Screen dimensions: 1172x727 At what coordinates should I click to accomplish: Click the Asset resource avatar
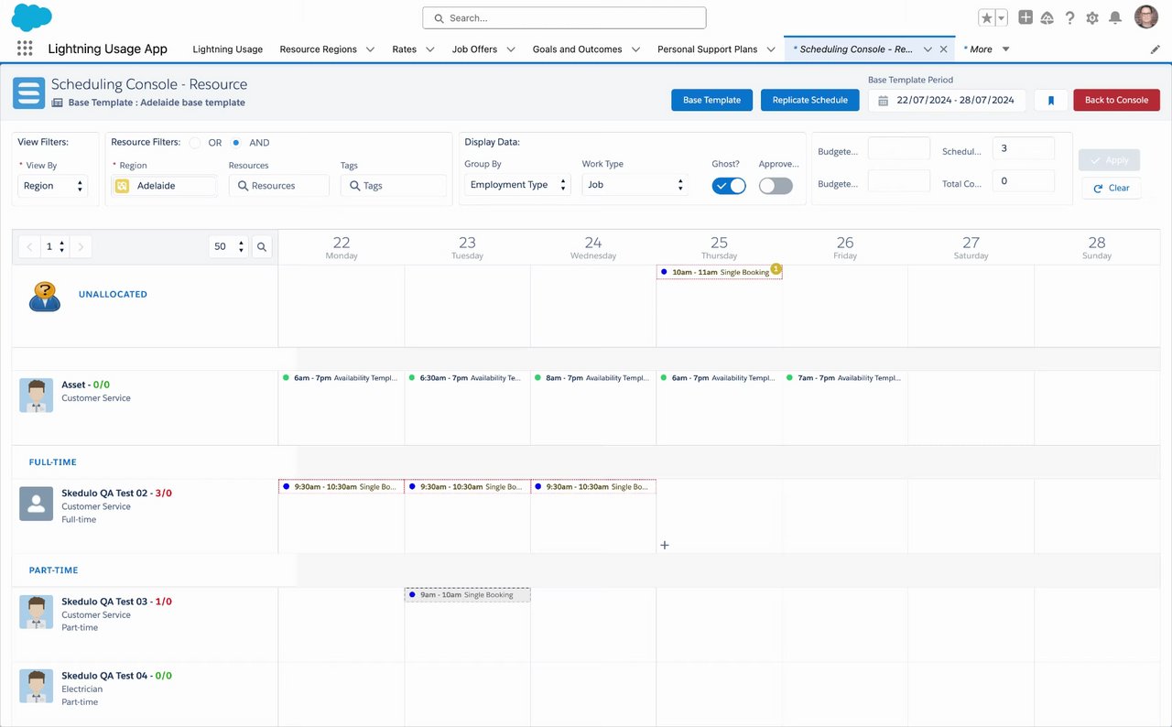coord(36,395)
